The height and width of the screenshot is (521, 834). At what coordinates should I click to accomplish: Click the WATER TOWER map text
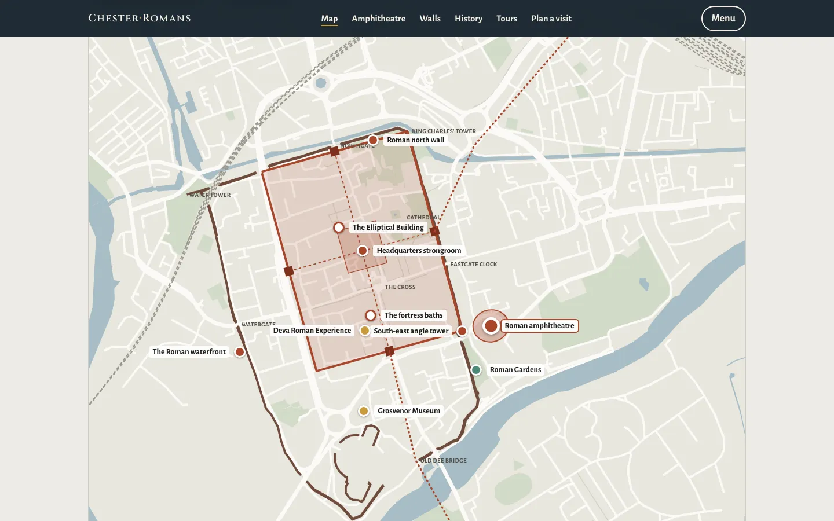(210, 195)
